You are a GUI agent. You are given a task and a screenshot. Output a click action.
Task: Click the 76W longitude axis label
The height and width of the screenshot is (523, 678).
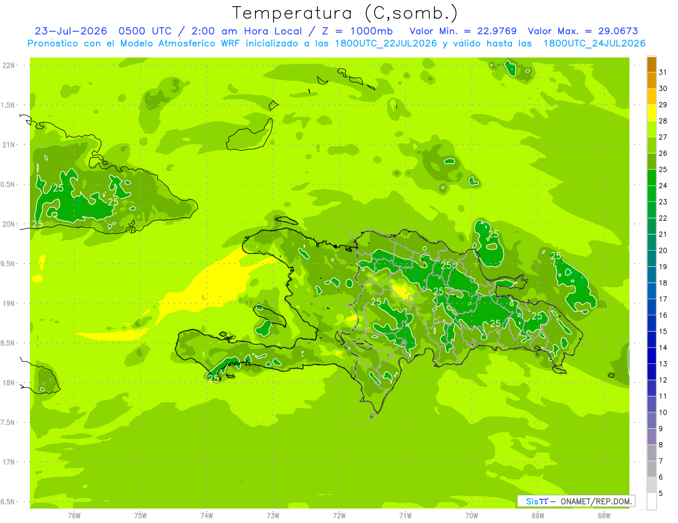pos(74,516)
